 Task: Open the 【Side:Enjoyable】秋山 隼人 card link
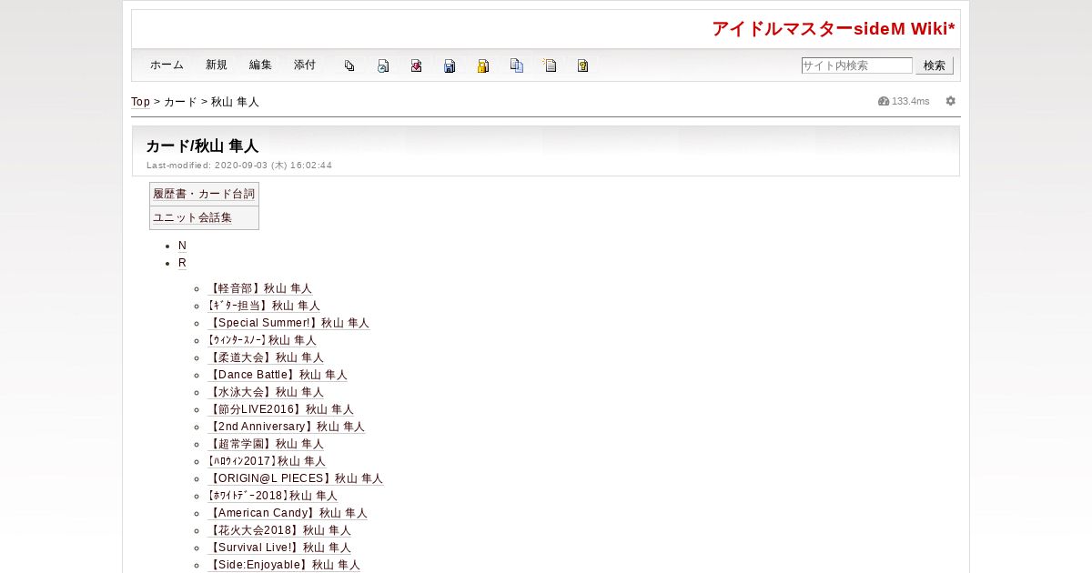pos(284,565)
